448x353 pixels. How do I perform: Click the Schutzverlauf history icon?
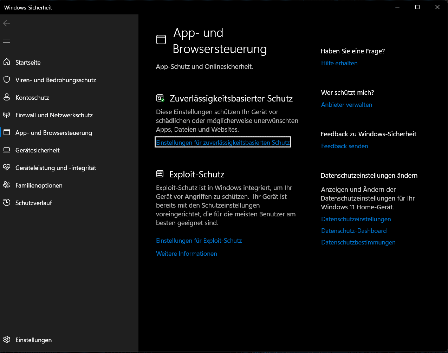pyautogui.click(x=7, y=203)
